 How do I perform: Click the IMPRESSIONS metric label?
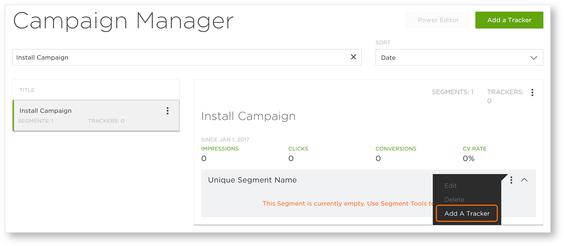220,149
